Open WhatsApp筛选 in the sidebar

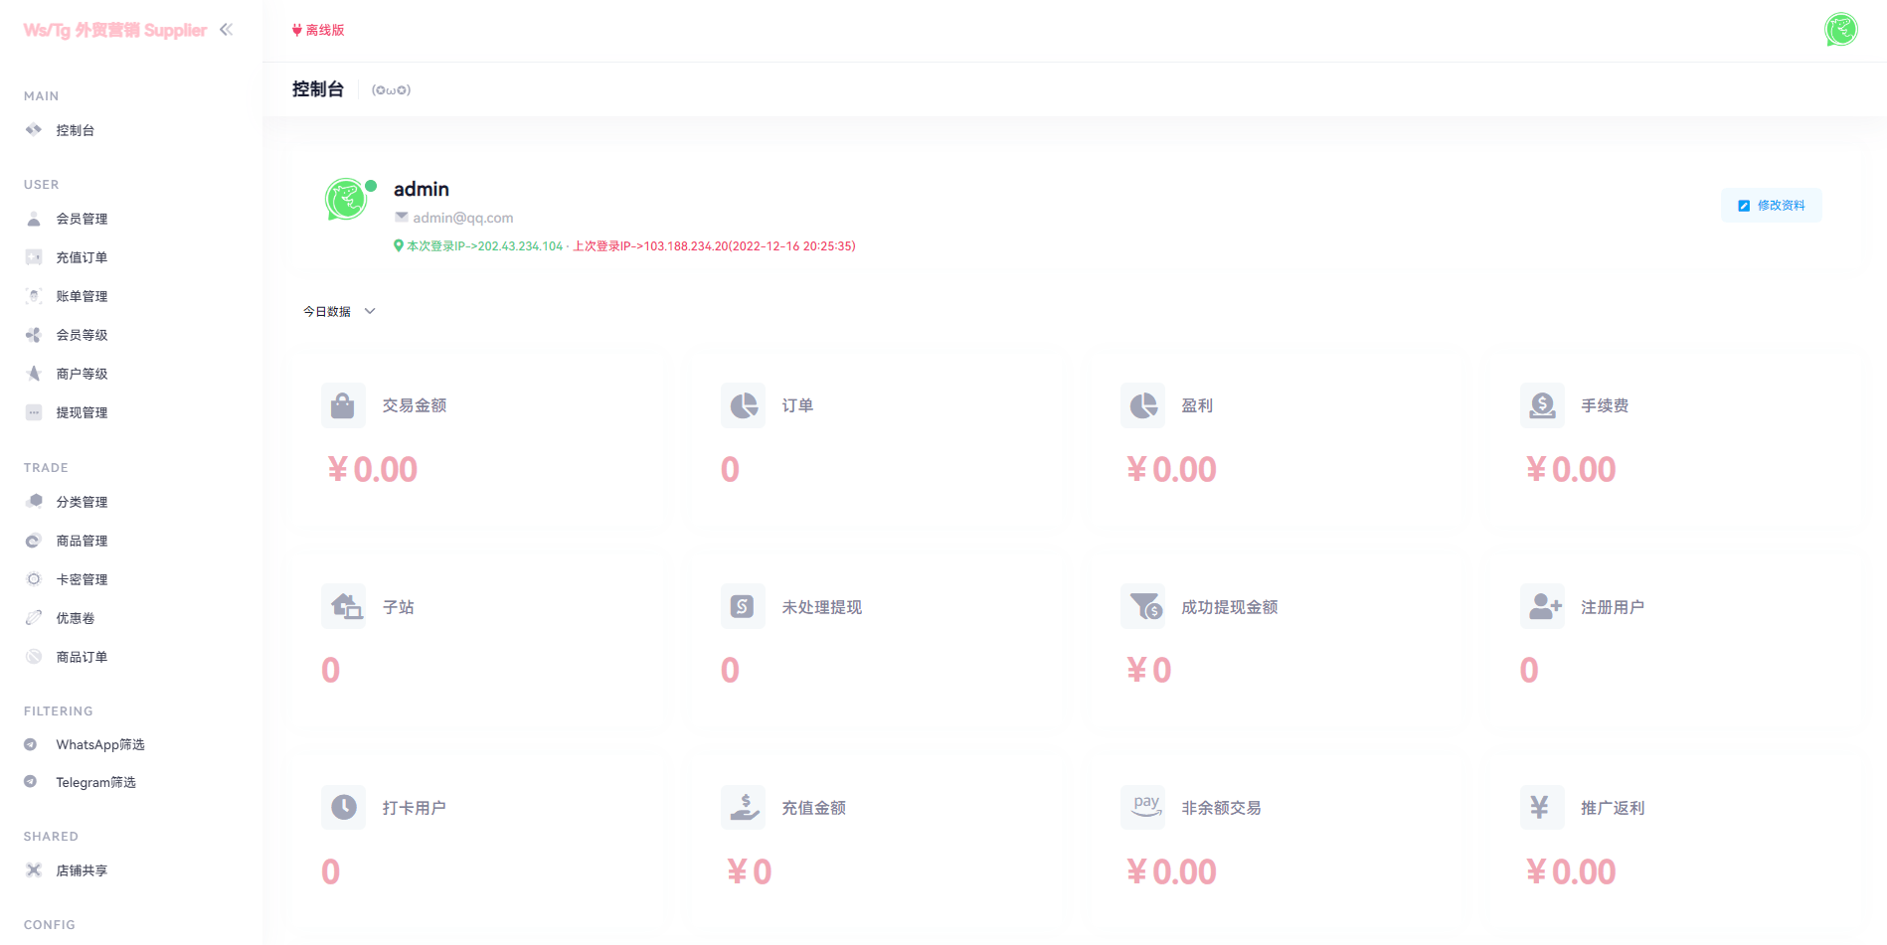click(x=99, y=744)
